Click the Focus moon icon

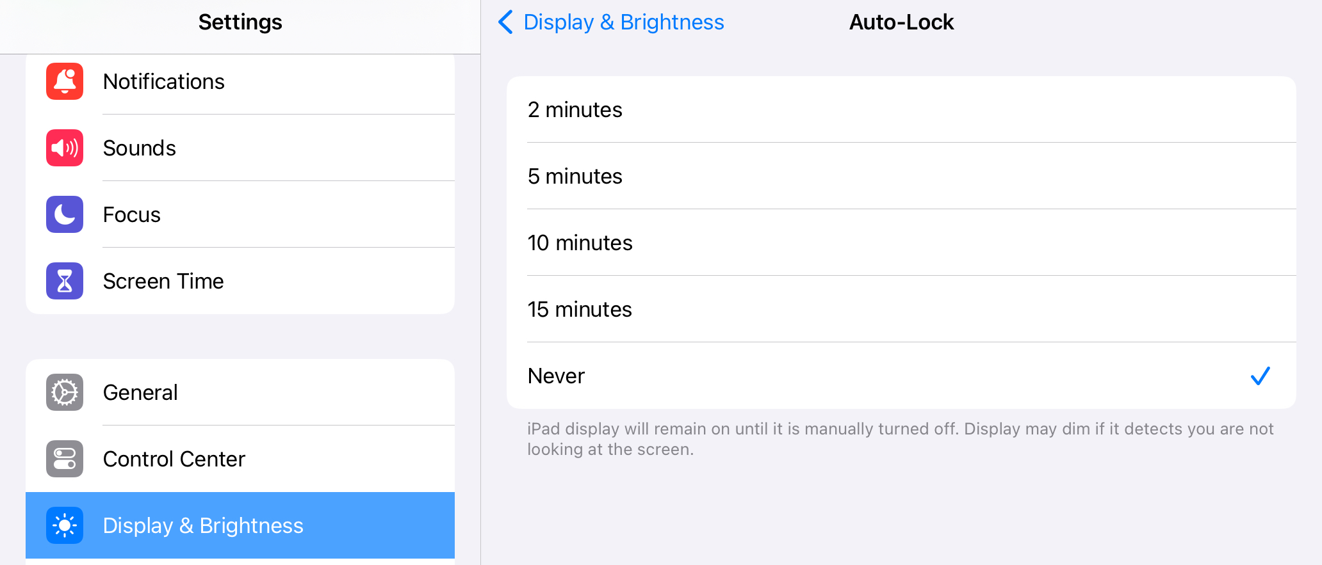[65, 214]
